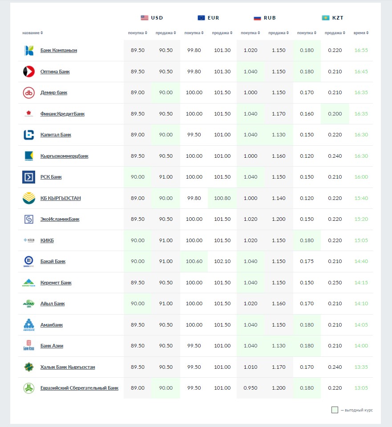This screenshot has height=427, width=392.
Task: Click the Халык Банк Кыргызстан logo icon
Action: point(28,367)
